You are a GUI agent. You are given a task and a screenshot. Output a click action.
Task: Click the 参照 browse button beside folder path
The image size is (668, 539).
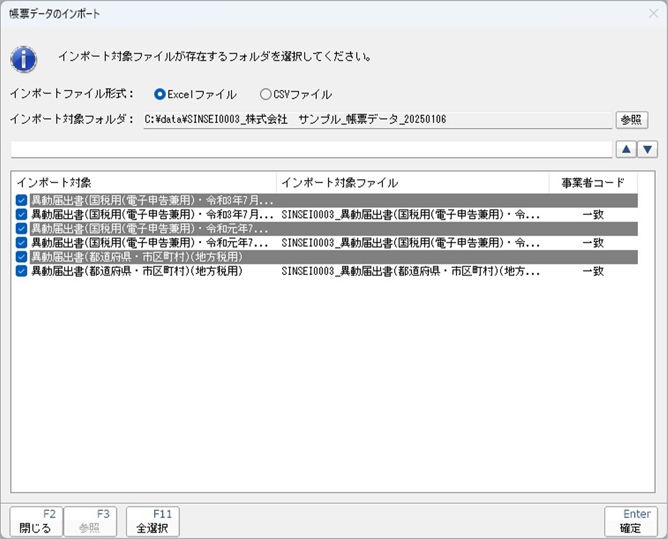632,120
